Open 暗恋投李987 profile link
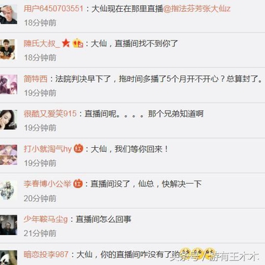The width and height of the screenshot is (265, 265). (x=46, y=254)
